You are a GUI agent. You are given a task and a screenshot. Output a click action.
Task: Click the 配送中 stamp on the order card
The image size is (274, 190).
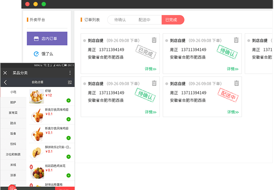(x=228, y=95)
